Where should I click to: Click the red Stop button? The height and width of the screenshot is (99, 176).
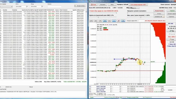tap(94, 5)
